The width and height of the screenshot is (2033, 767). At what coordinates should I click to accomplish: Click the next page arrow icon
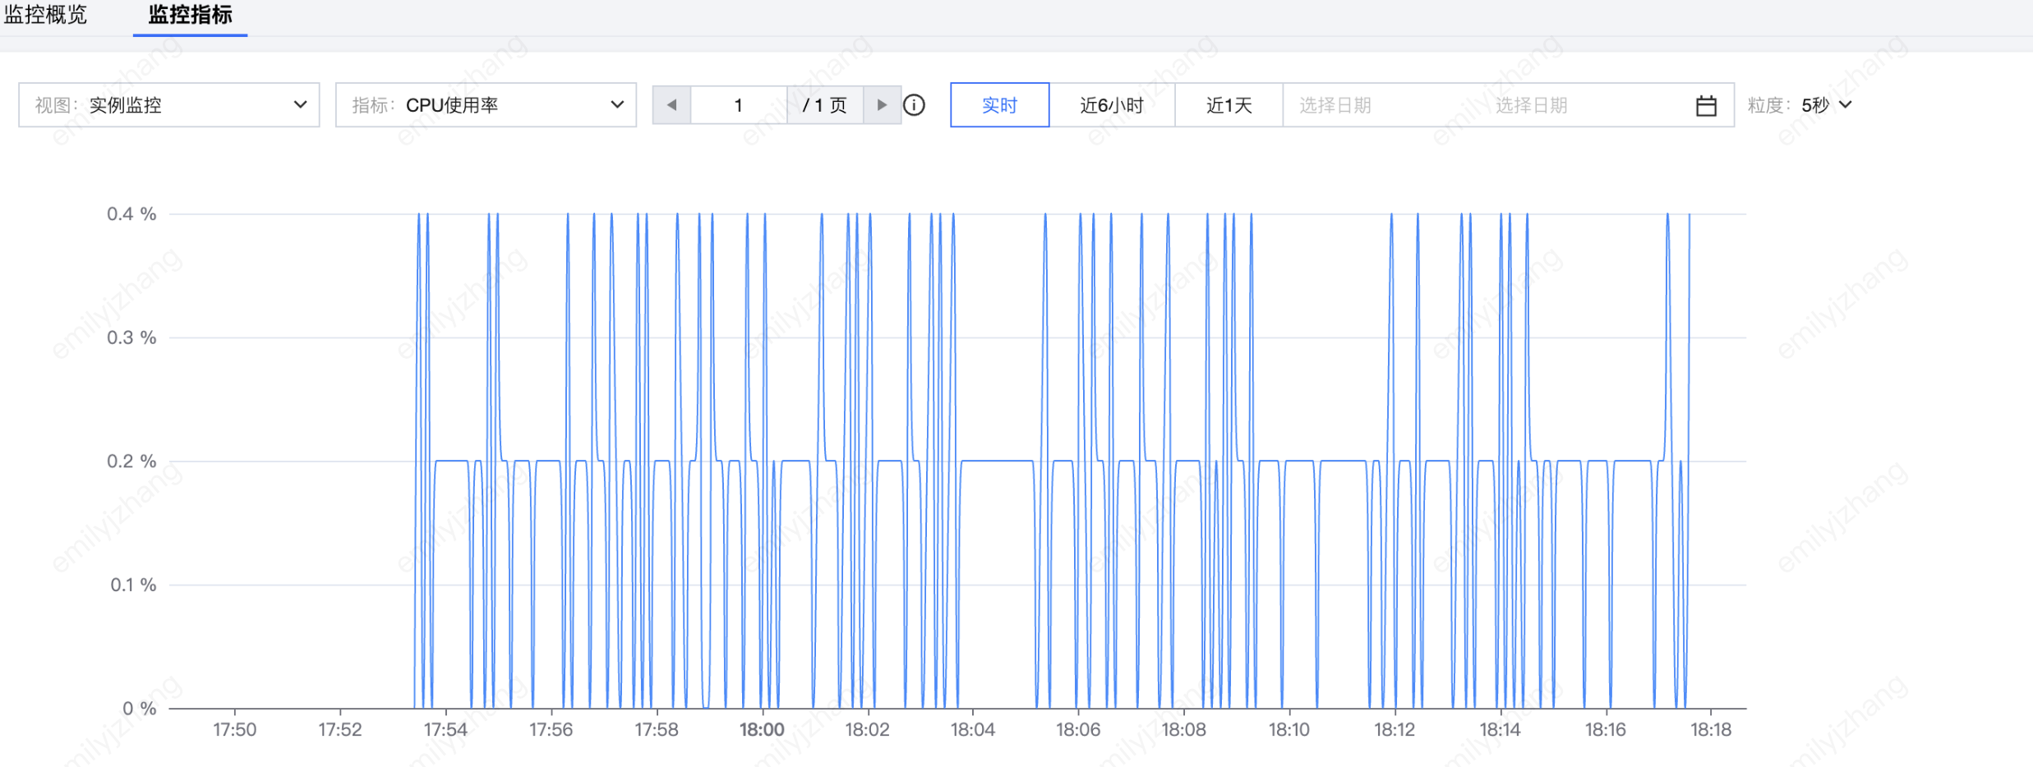(882, 105)
